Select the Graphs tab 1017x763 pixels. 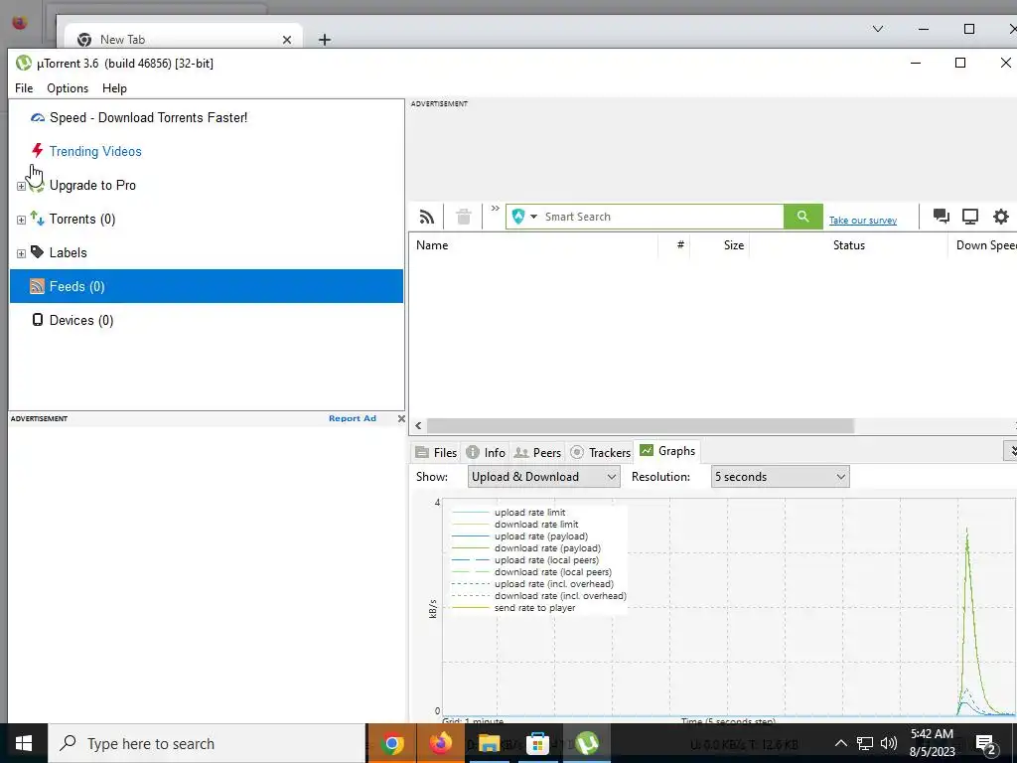click(667, 451)
